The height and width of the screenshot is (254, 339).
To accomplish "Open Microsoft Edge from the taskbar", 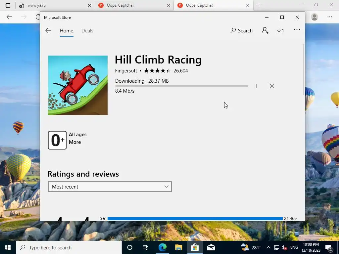I will point(162,247).
